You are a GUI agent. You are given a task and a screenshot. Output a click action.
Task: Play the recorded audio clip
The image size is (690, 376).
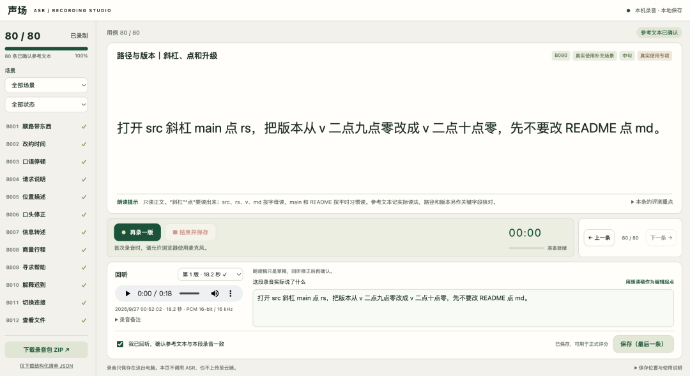point(128,293)
